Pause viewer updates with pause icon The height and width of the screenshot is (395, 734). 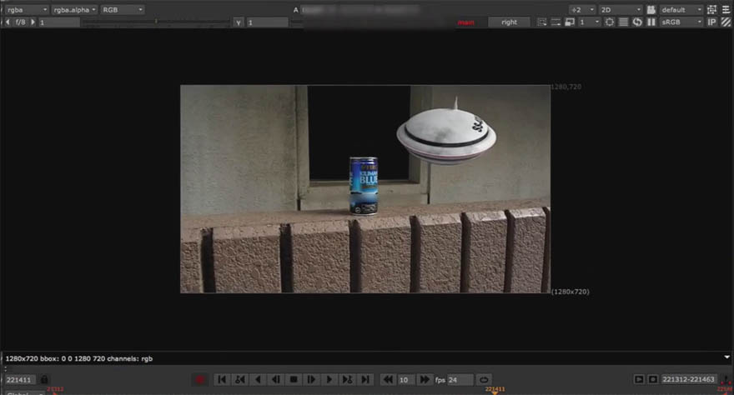pyautogui.click(x=651, y=22)
